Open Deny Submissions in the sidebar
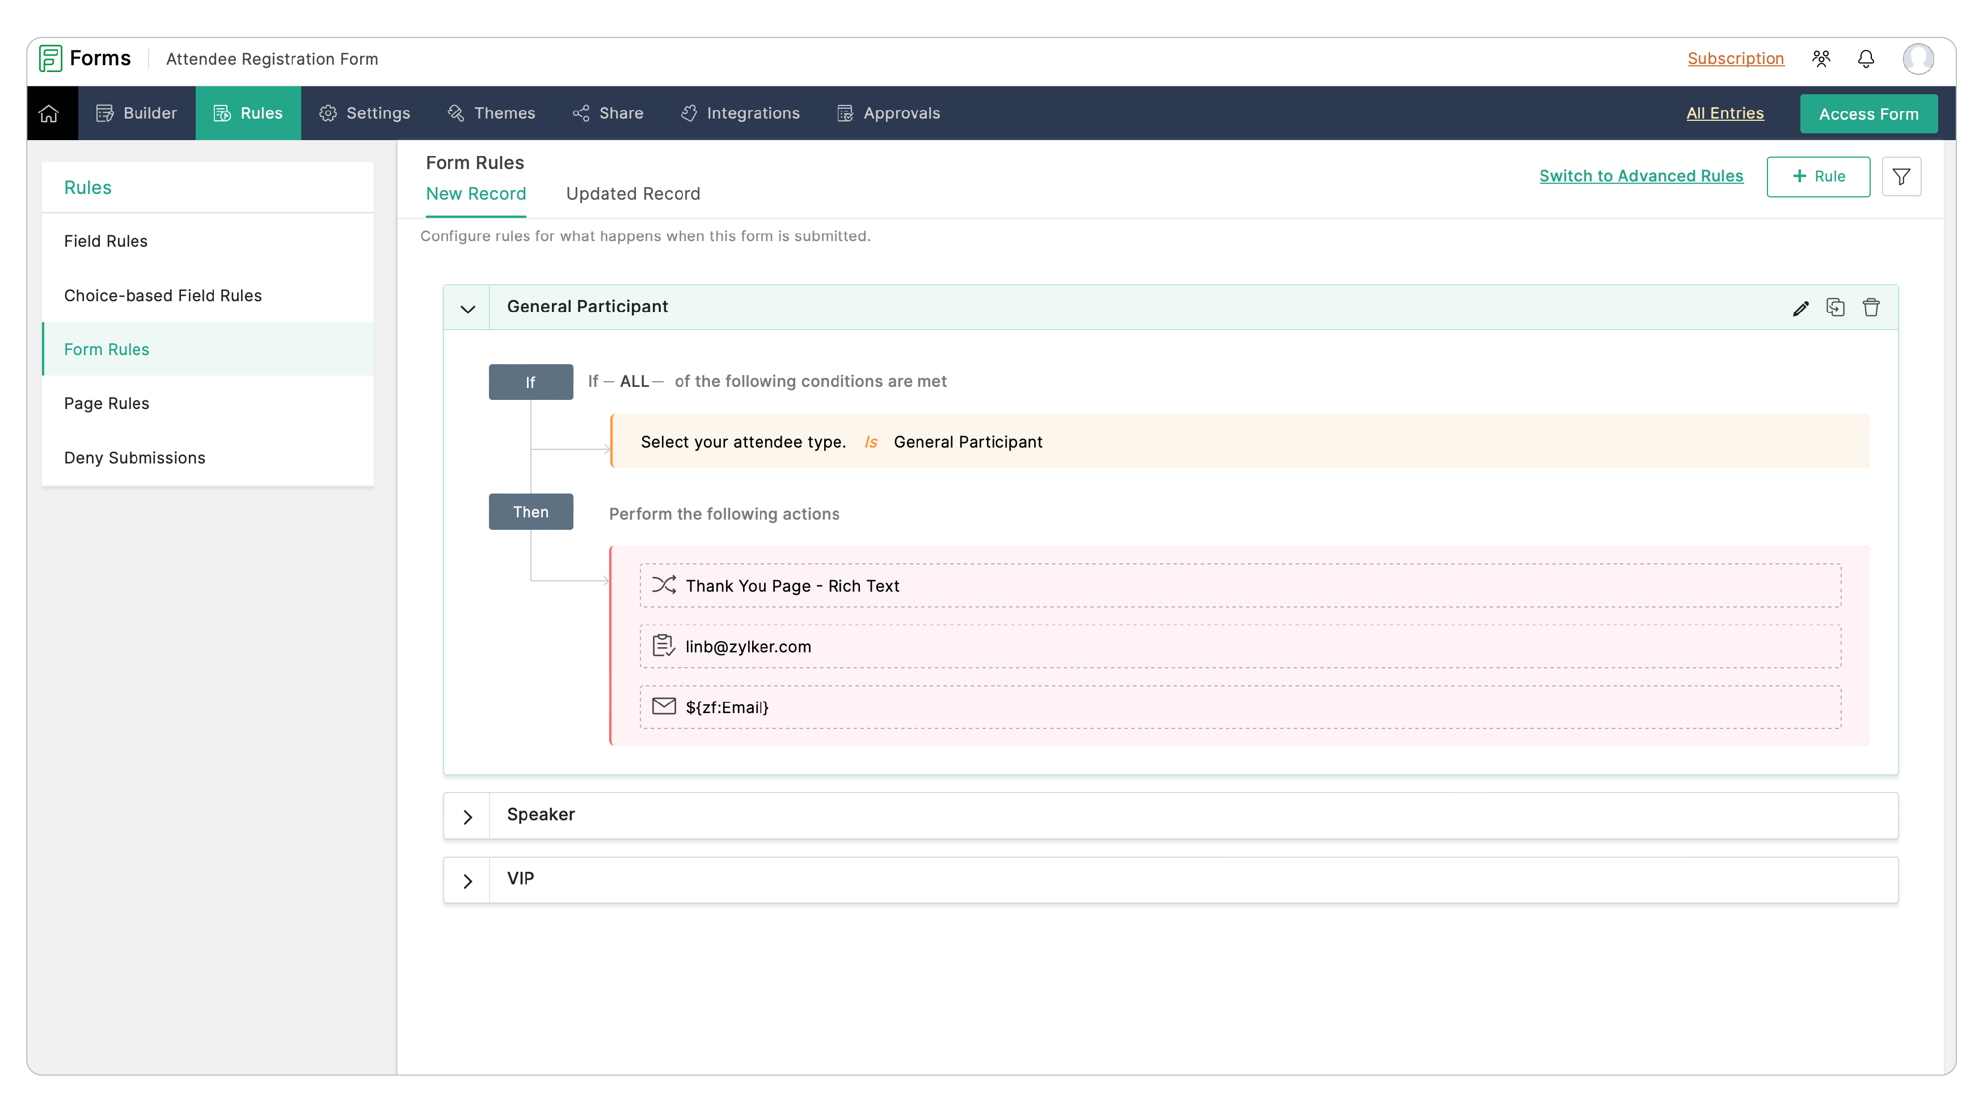Screen dimensions: 1983x1113 click(x=208, y=457)
